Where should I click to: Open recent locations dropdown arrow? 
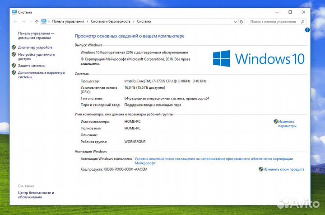(x=31, y=22)
